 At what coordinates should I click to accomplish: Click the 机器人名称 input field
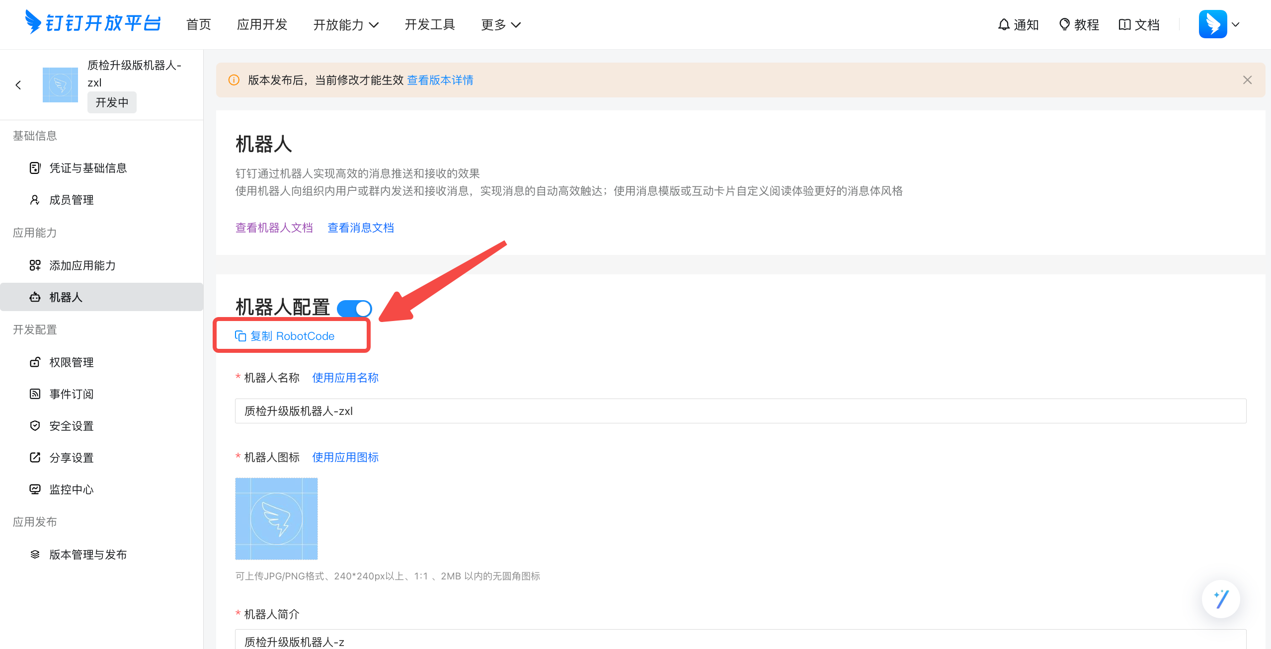(740, 411)
